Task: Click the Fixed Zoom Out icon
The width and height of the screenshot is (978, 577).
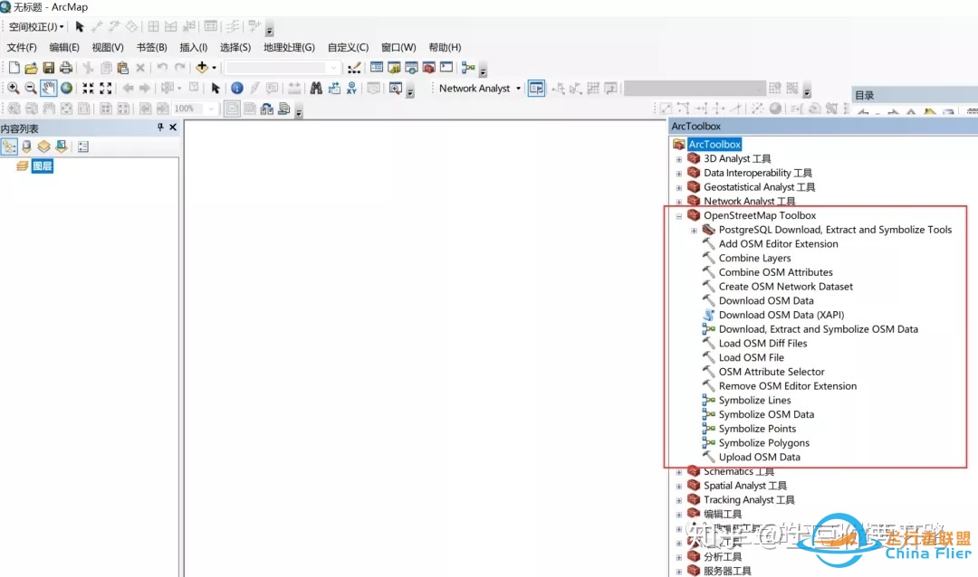Action: [105, 89]
